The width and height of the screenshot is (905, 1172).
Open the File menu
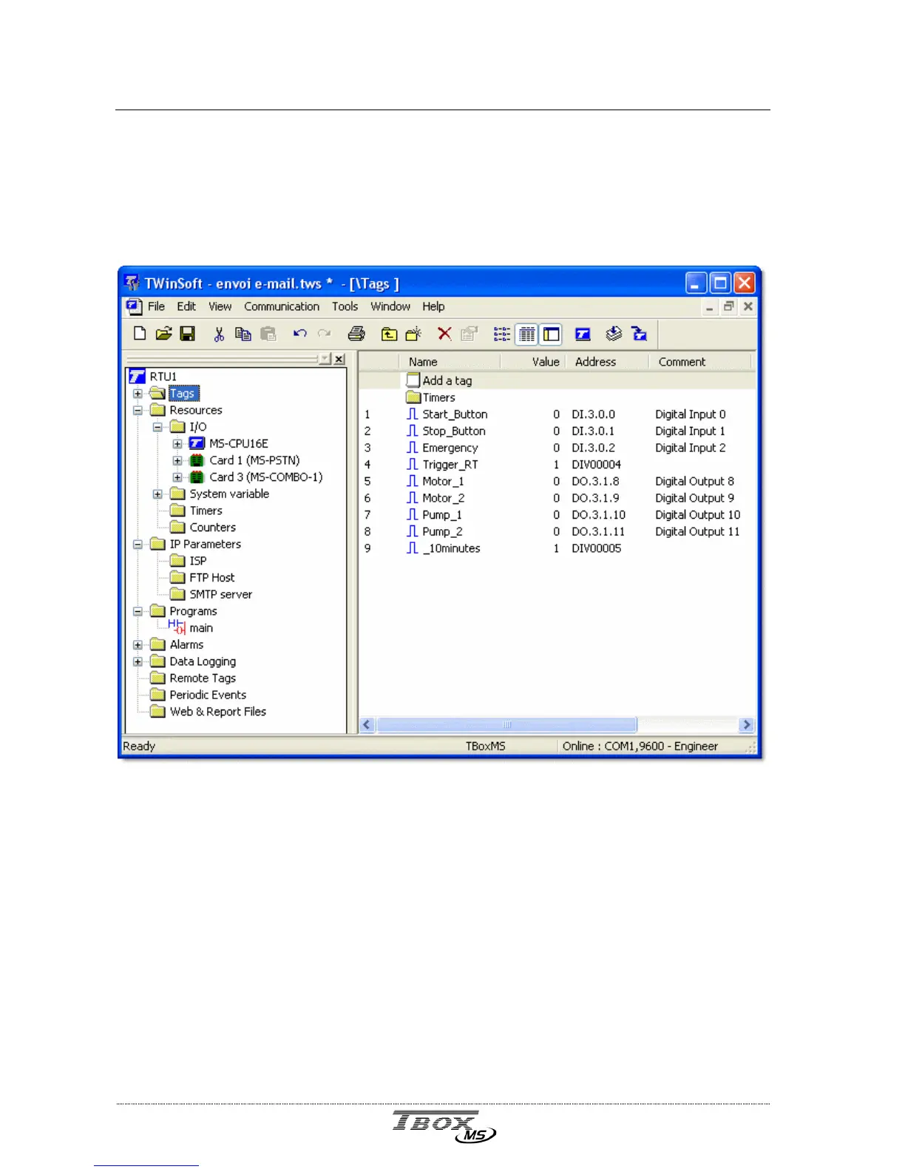coord(156,306)
